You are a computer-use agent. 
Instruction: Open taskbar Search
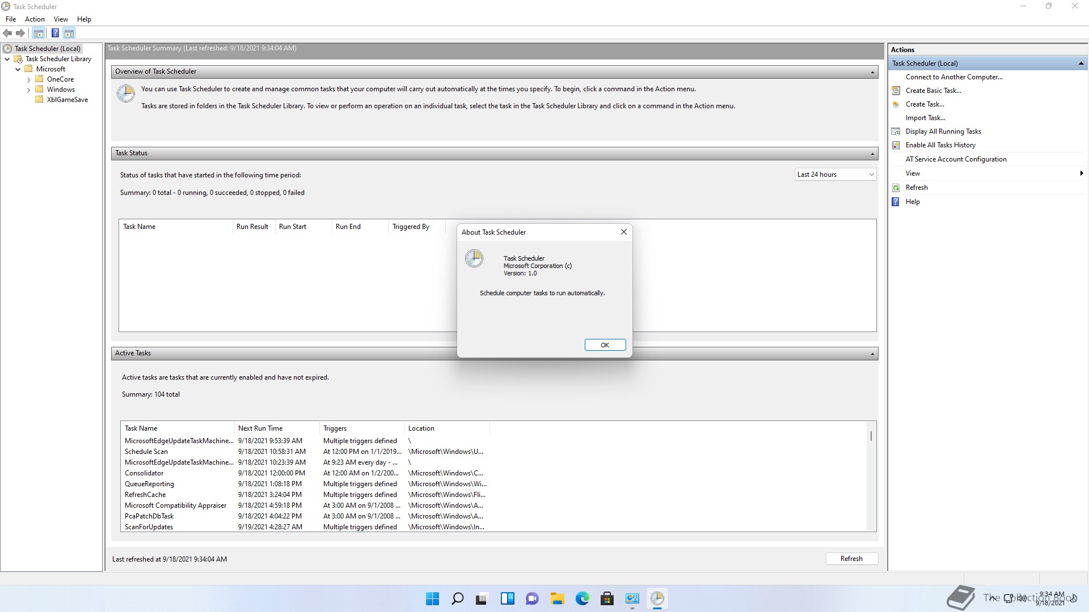457,598
